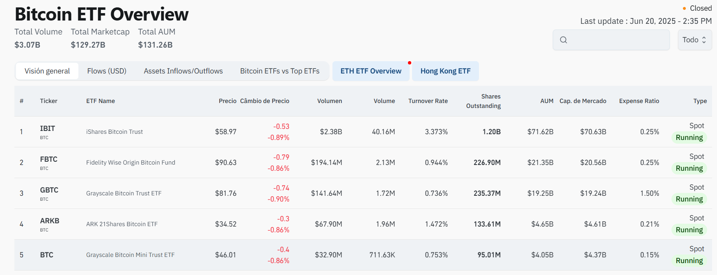Click the $34.52 price cell
Screen dimensions: 717x275
pyautogui.click(x=226, y=224)
